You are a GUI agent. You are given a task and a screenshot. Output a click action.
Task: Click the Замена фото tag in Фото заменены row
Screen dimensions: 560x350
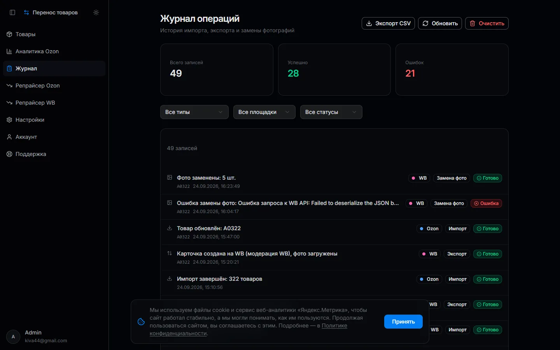(451, 178)
